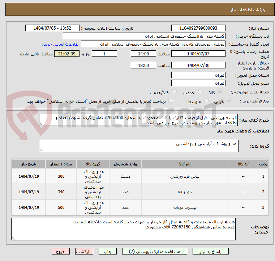Open 'مشاهده مدارک پیوستی (2)' attachments
This screenshot has height=261, width=275.
tap(147, 251)
